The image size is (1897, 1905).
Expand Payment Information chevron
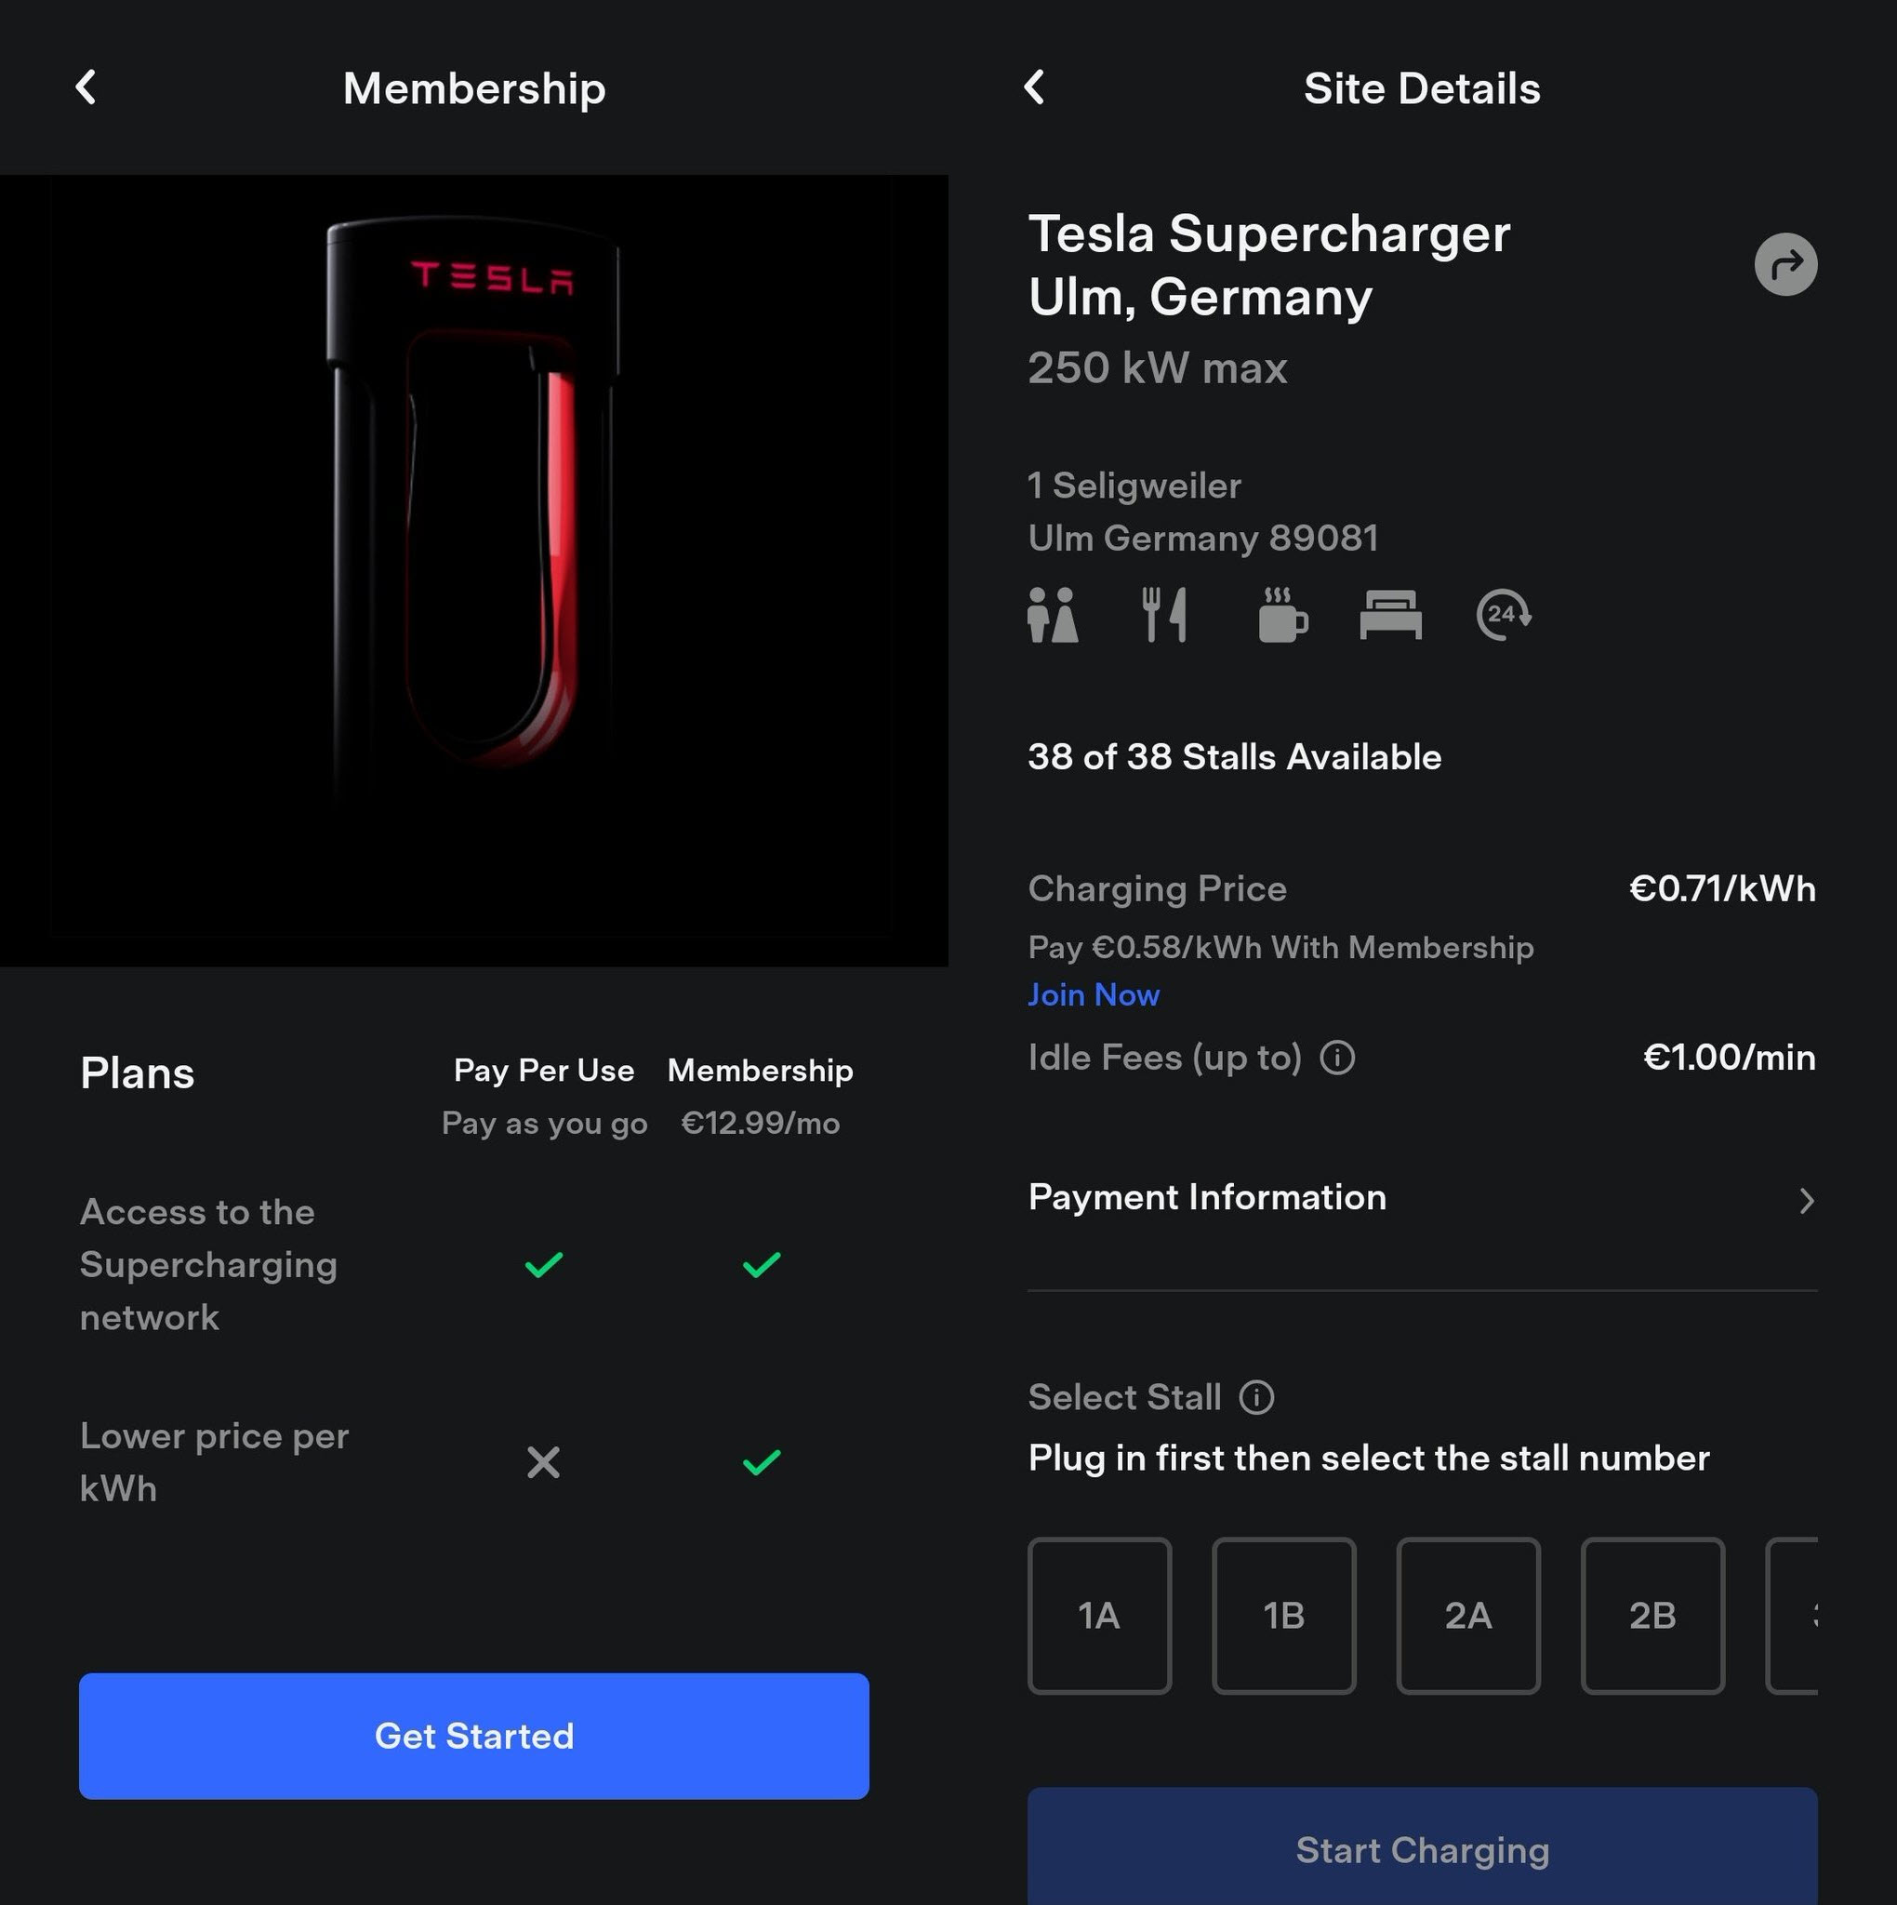1805,1200
